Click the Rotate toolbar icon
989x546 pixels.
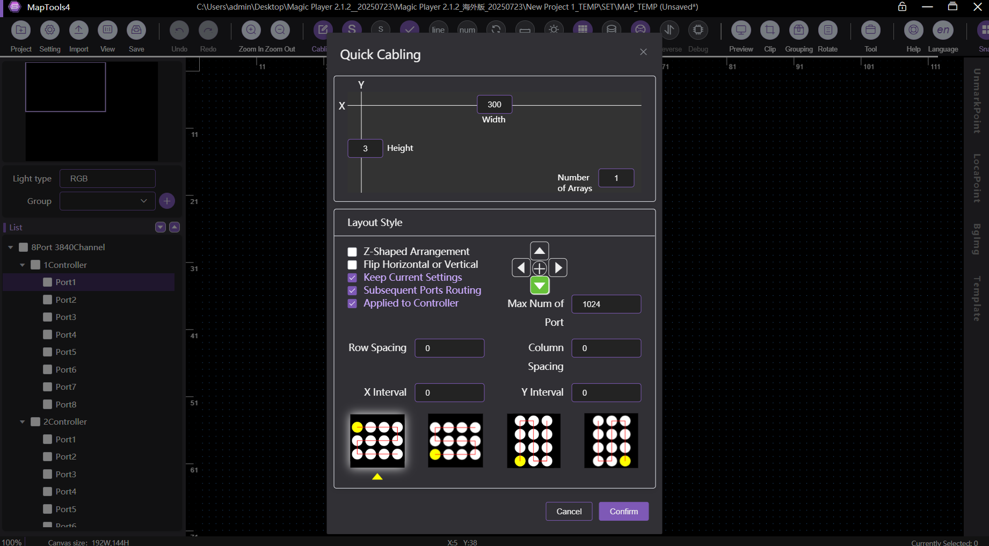coord(828,30)
